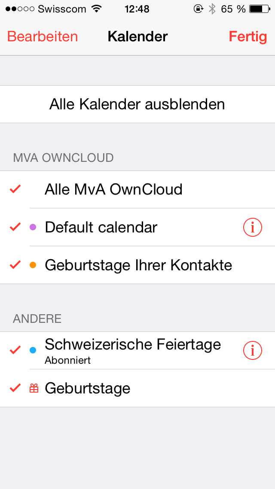Tap the Bluetooth icon in the status bar
Viewport: 275px width, 489px height.
pyautogui.click(x=211, y=8)
